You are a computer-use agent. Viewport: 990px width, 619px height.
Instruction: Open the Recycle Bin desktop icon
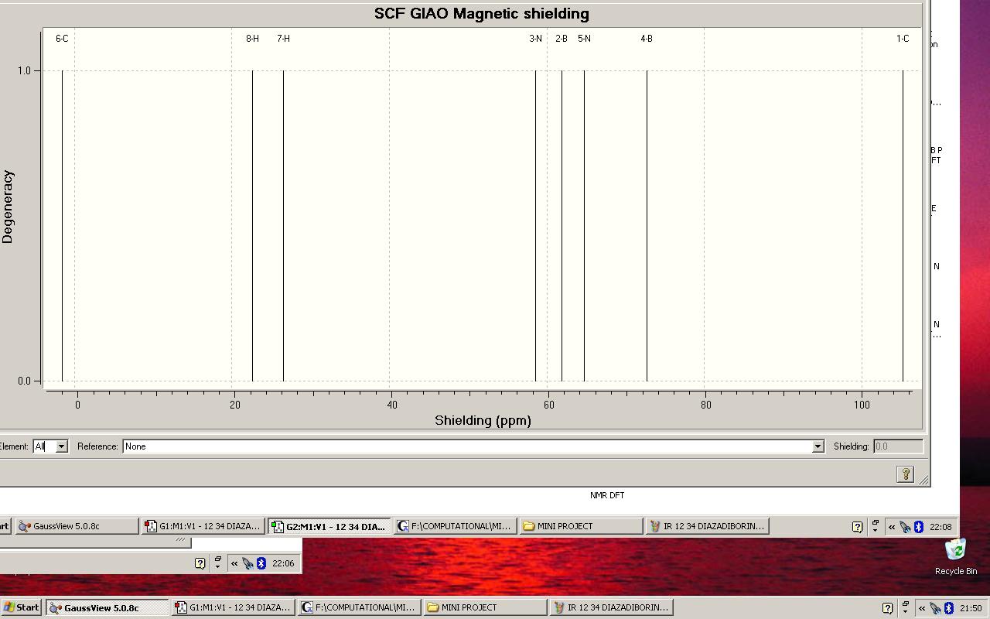pyautogui.click(x=956, y=556)
